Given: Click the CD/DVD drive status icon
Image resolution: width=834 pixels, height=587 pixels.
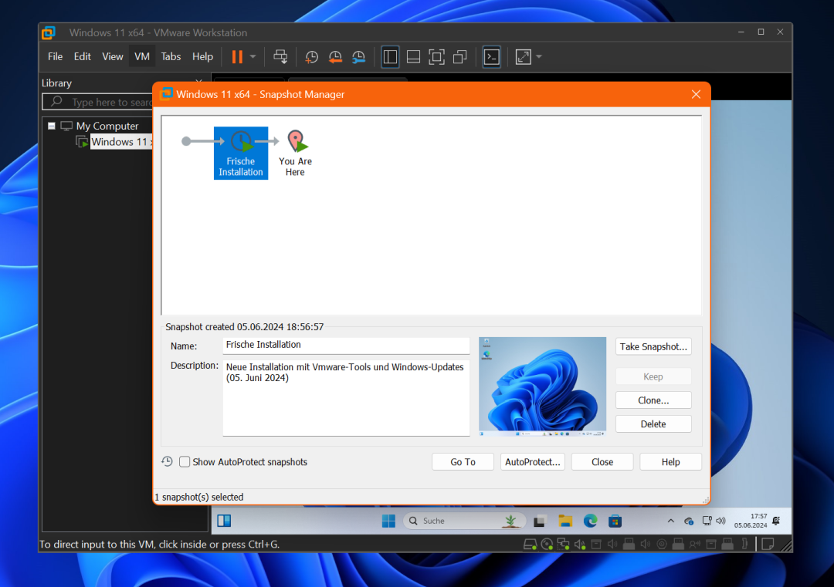Looking at the screenshot, I should coord(546,544).
